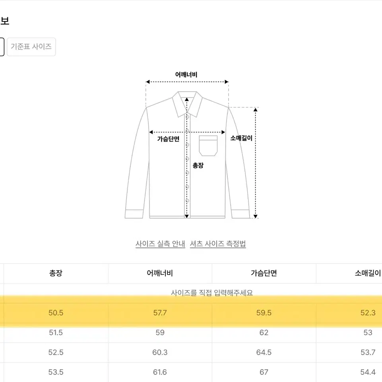382x382 pixels.
Task: Click the shirt measurement diagram
Action: 191,145
